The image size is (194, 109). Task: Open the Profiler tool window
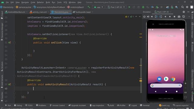click(121, 105)
